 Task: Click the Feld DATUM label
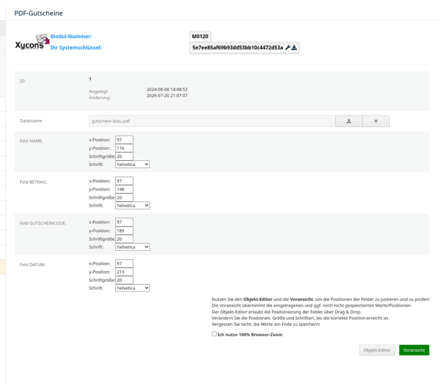pyautogui.click(x=32, y=265)
